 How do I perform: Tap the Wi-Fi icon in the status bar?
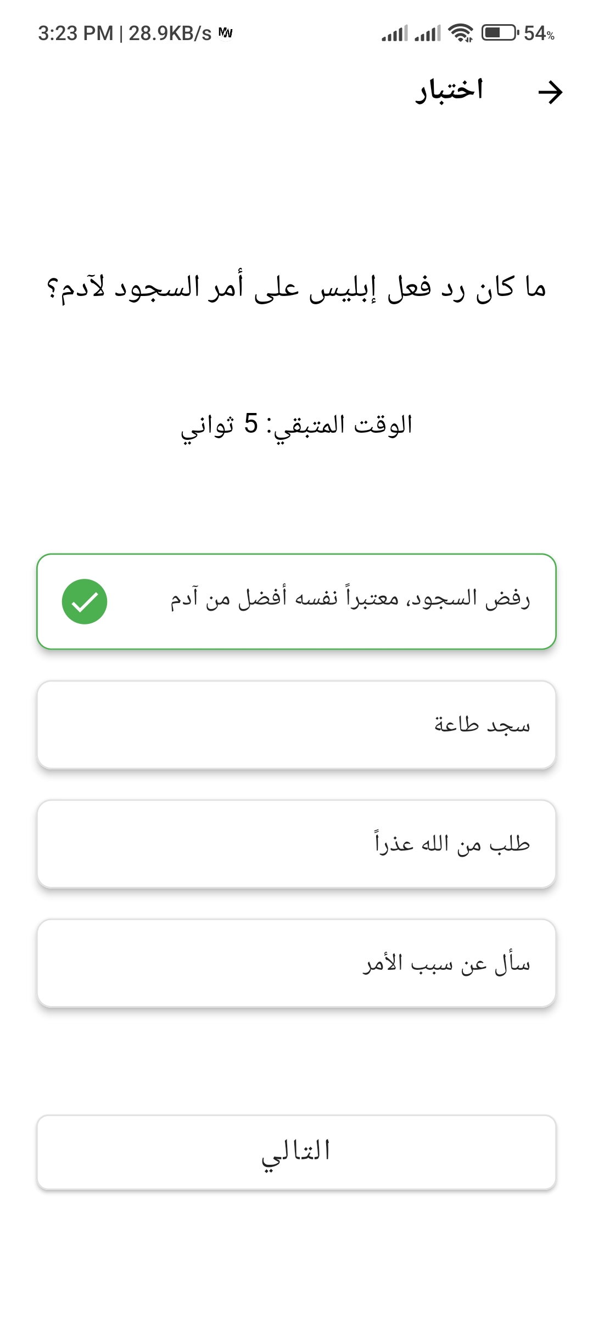click(x=460, y=34)
